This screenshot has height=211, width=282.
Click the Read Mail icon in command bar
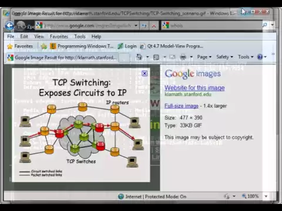coord(172,57)
